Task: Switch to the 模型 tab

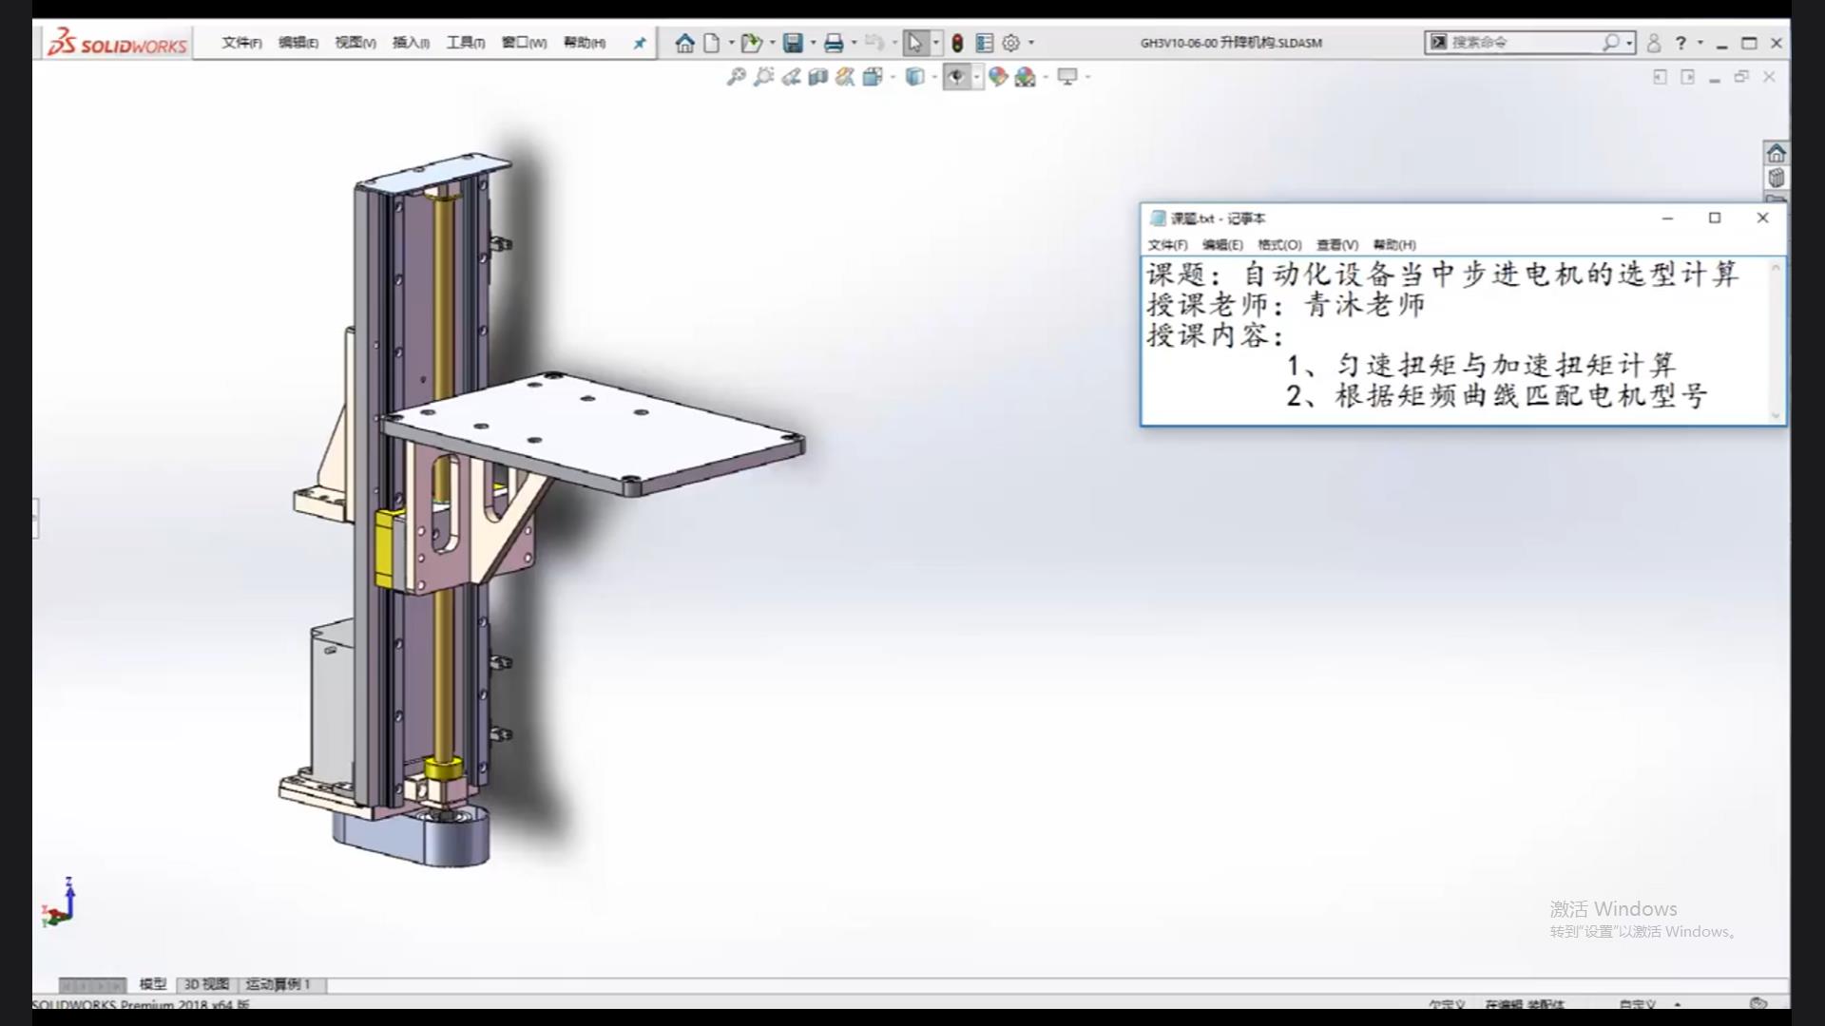Action: 153,984
